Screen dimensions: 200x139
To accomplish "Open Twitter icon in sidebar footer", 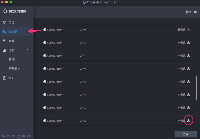I will [x=13, y=136].
